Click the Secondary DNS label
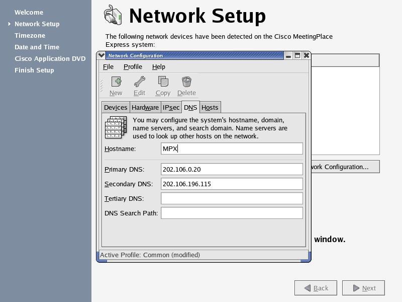 pyautogui.click(x=129, y=184)
